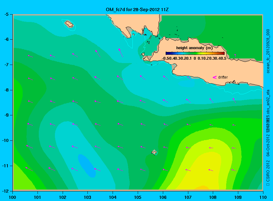Click the longitude axis label "109"

238,197
